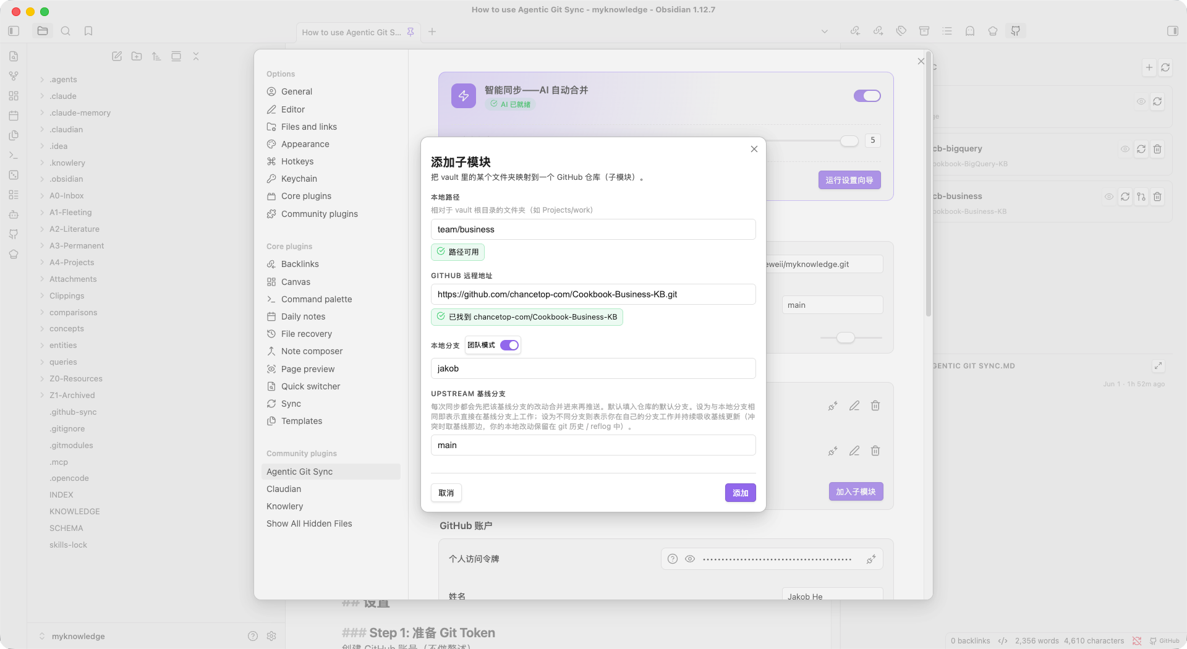Toggle visibility eye for cb-business
This screenshot has width=1187, height=649.
pyautogui.click(x=1109, y=197)
